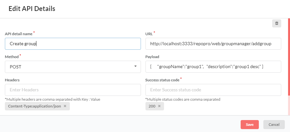Select the Content-Type:application/json tag text
290x132 pixels.
(34, 106)
